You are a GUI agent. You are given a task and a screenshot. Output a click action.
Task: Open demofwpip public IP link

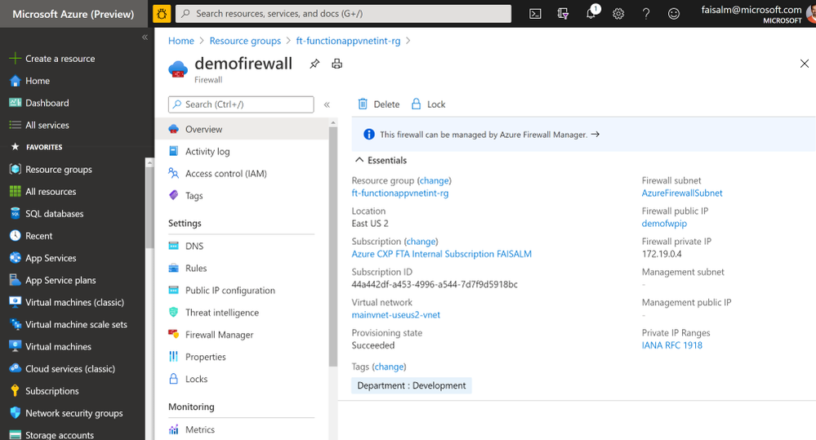point(664,223)
